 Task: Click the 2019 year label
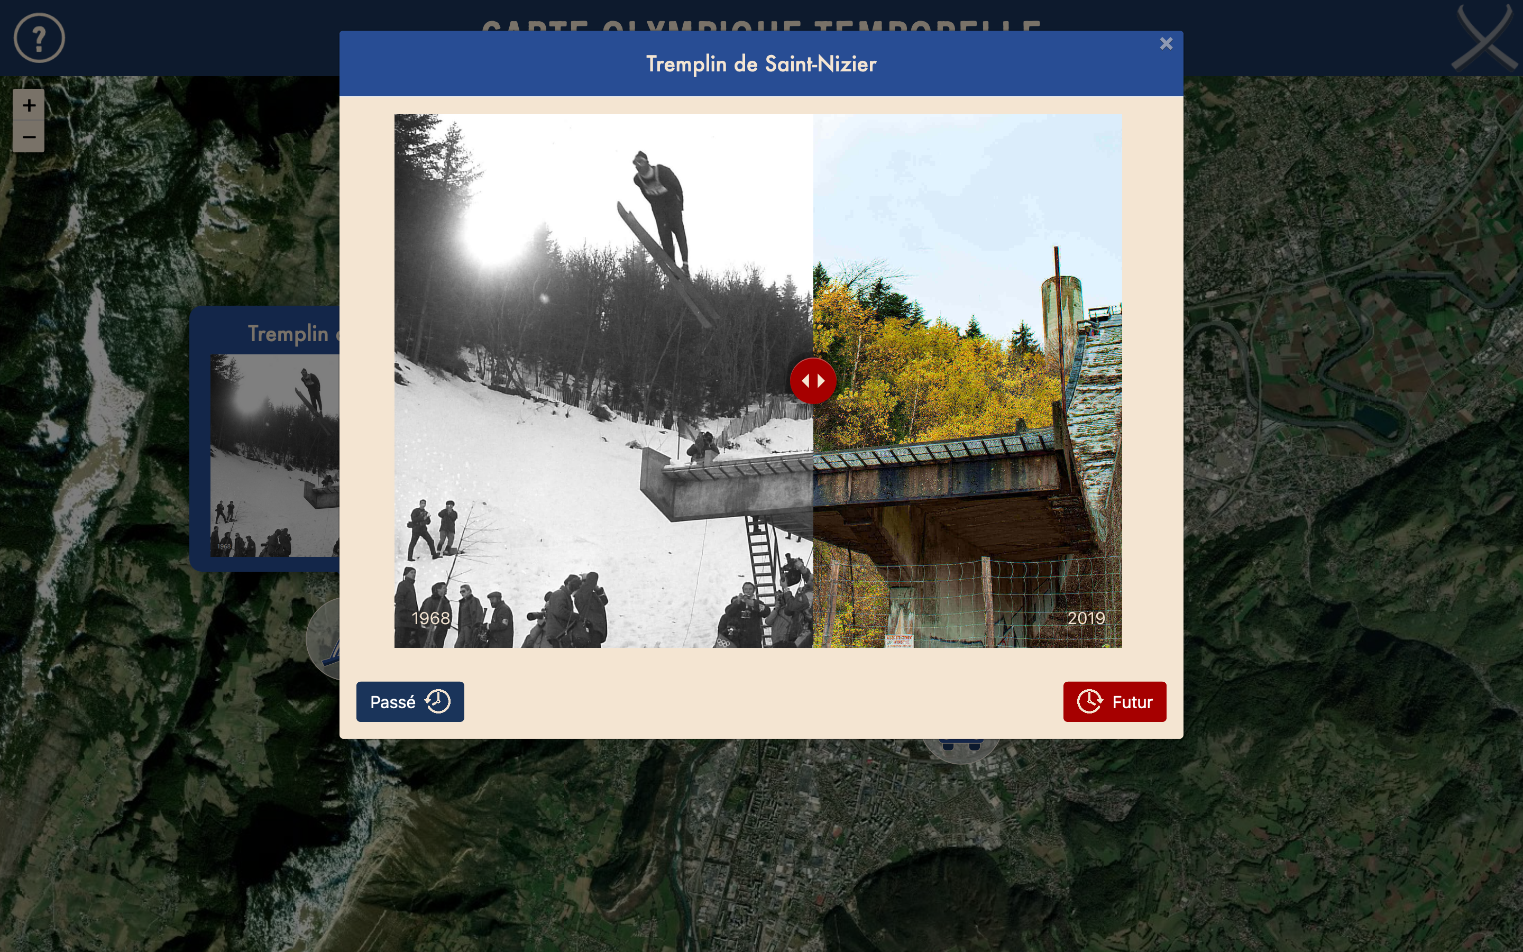pyautogui.click(x=1086, y=618)
